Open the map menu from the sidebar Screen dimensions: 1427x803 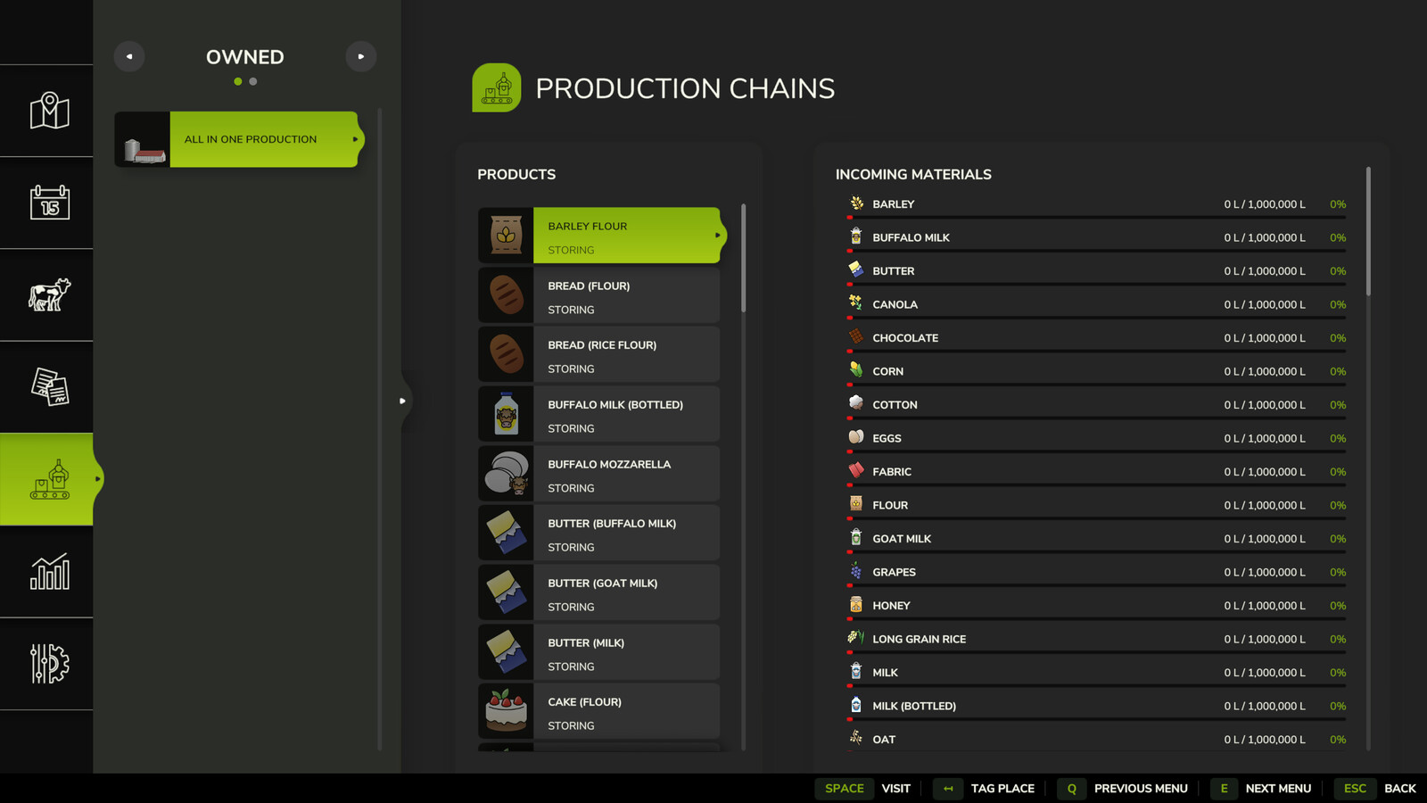[46, 110]
